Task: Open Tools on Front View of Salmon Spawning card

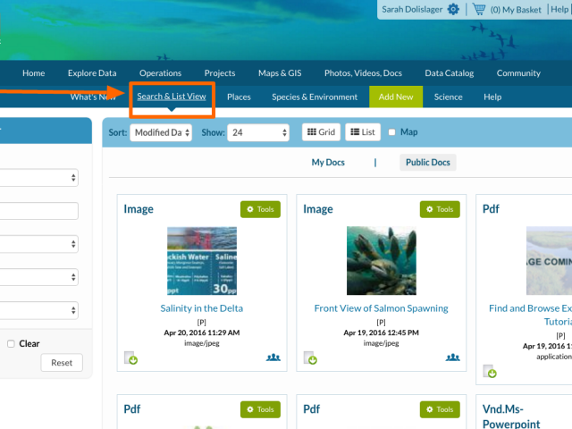Action: coord(440,209)
